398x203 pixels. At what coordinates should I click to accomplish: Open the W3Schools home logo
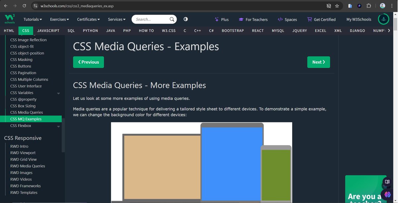pos(9,19)
